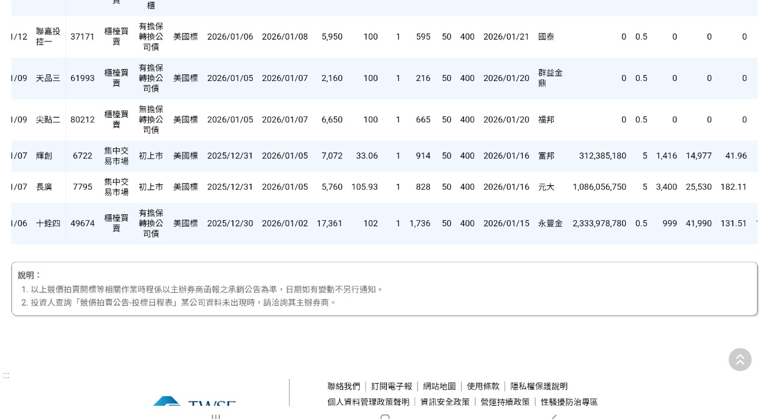The image size is (769, 419).
Task: Click security code 80212
Action: (x=82, y=119)
